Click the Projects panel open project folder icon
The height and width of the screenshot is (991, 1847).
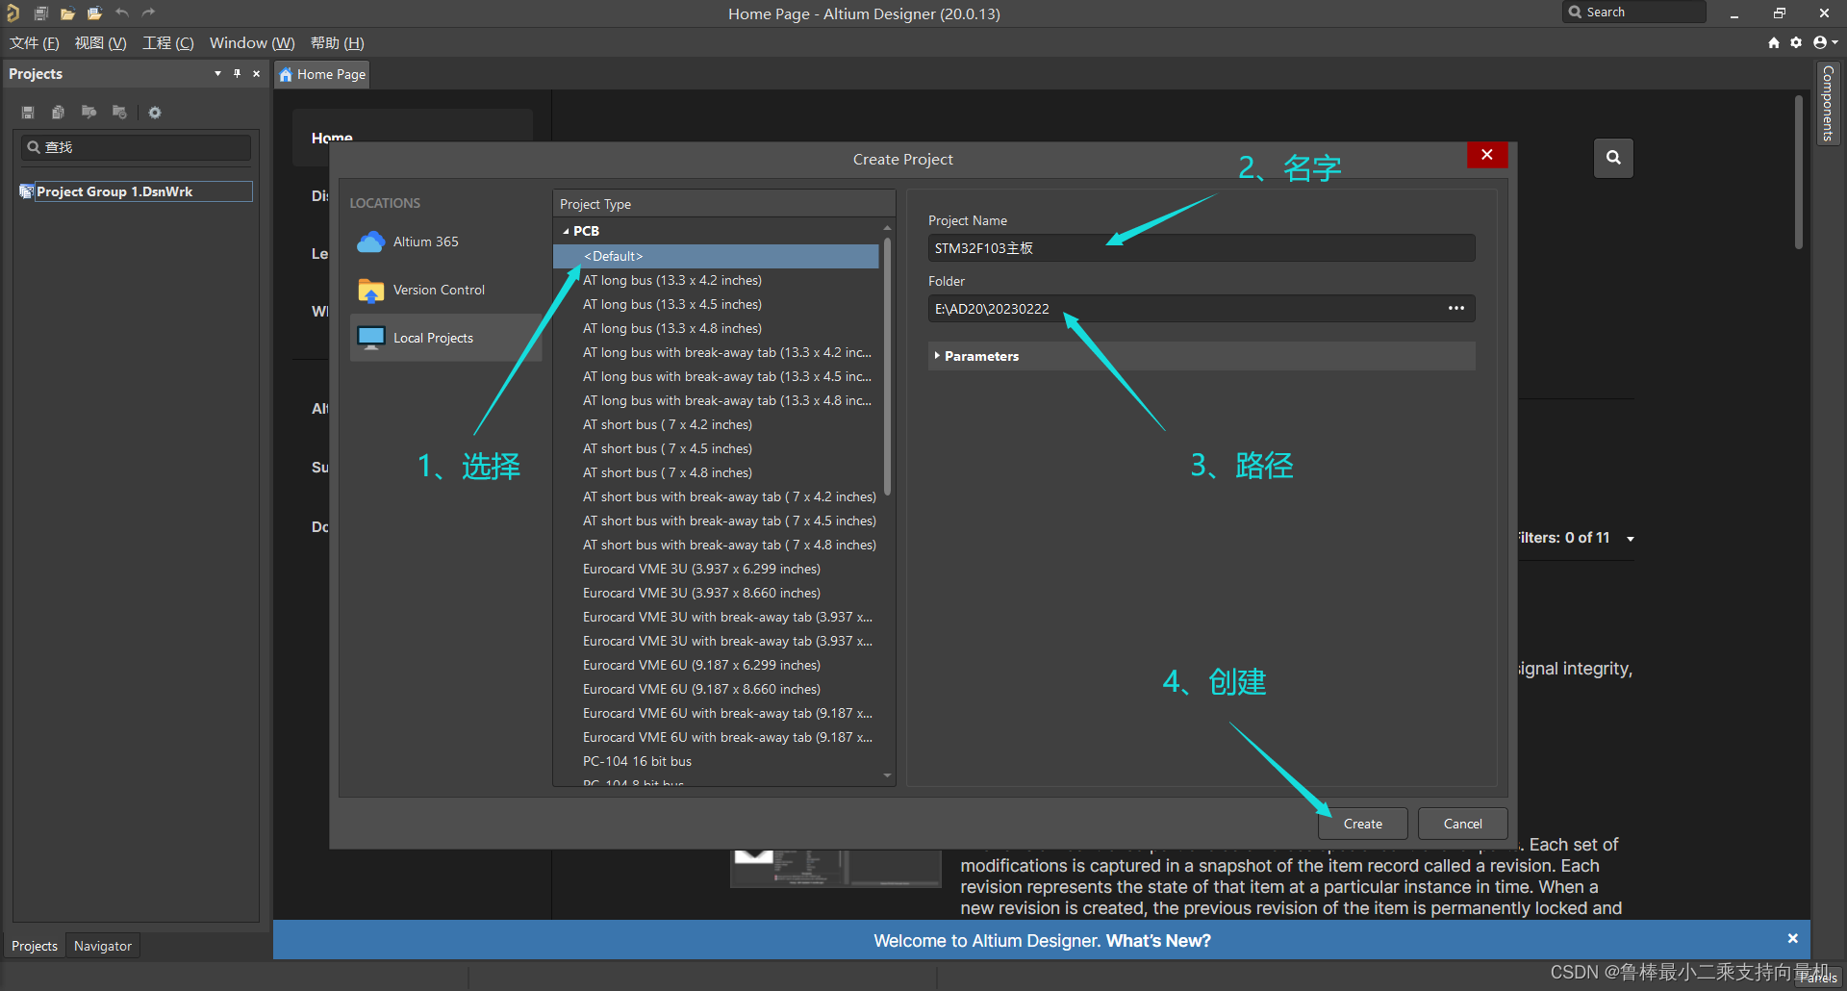click(x=89, y=113)
